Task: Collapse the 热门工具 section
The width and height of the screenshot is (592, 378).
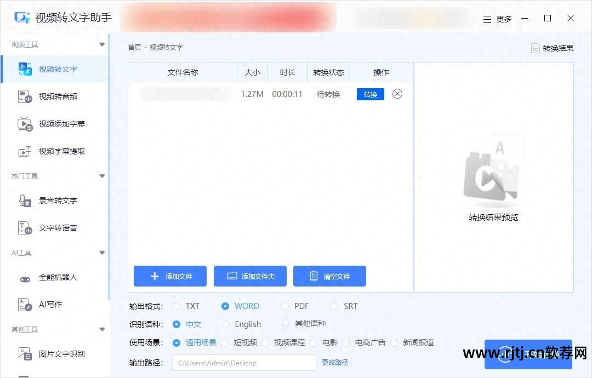Action: (102, 176)
